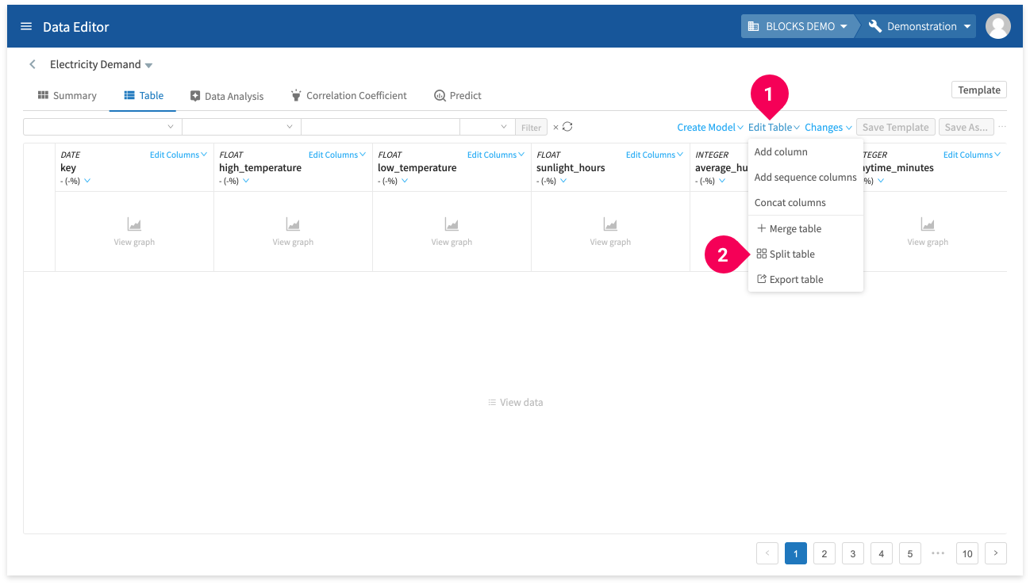Open the second filter dropdown

tap(241, 127)
